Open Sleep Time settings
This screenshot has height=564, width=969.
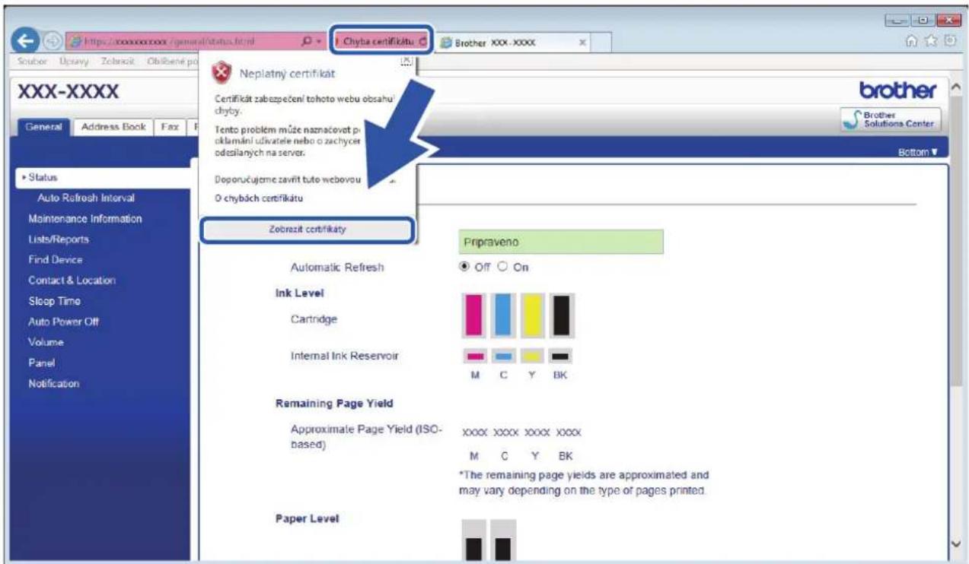click(x=53, y=300)
